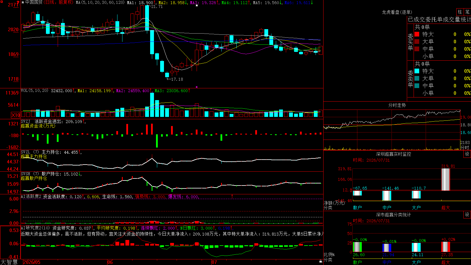Click the yellow 超赢资金流(万元) label
Image resolution: width=471 pixels, height=265 pixels.
coord(38,126)
